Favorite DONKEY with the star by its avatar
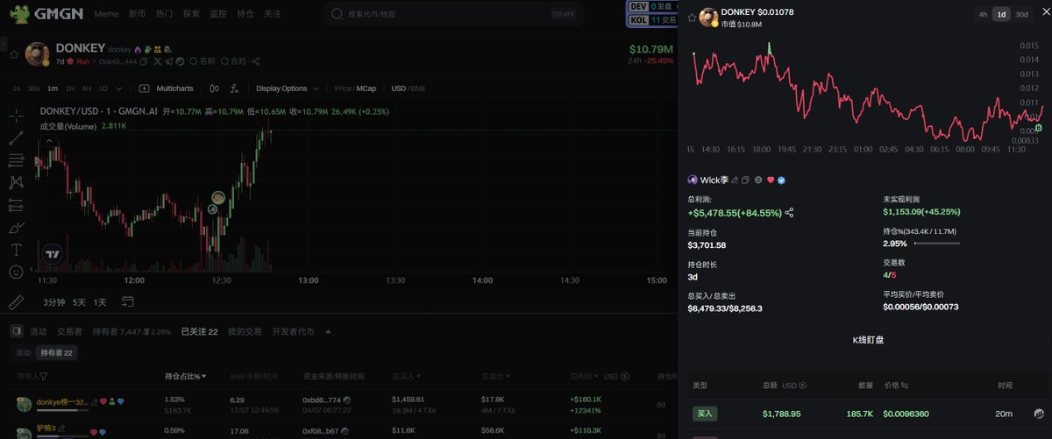 [x=14, y=54]
